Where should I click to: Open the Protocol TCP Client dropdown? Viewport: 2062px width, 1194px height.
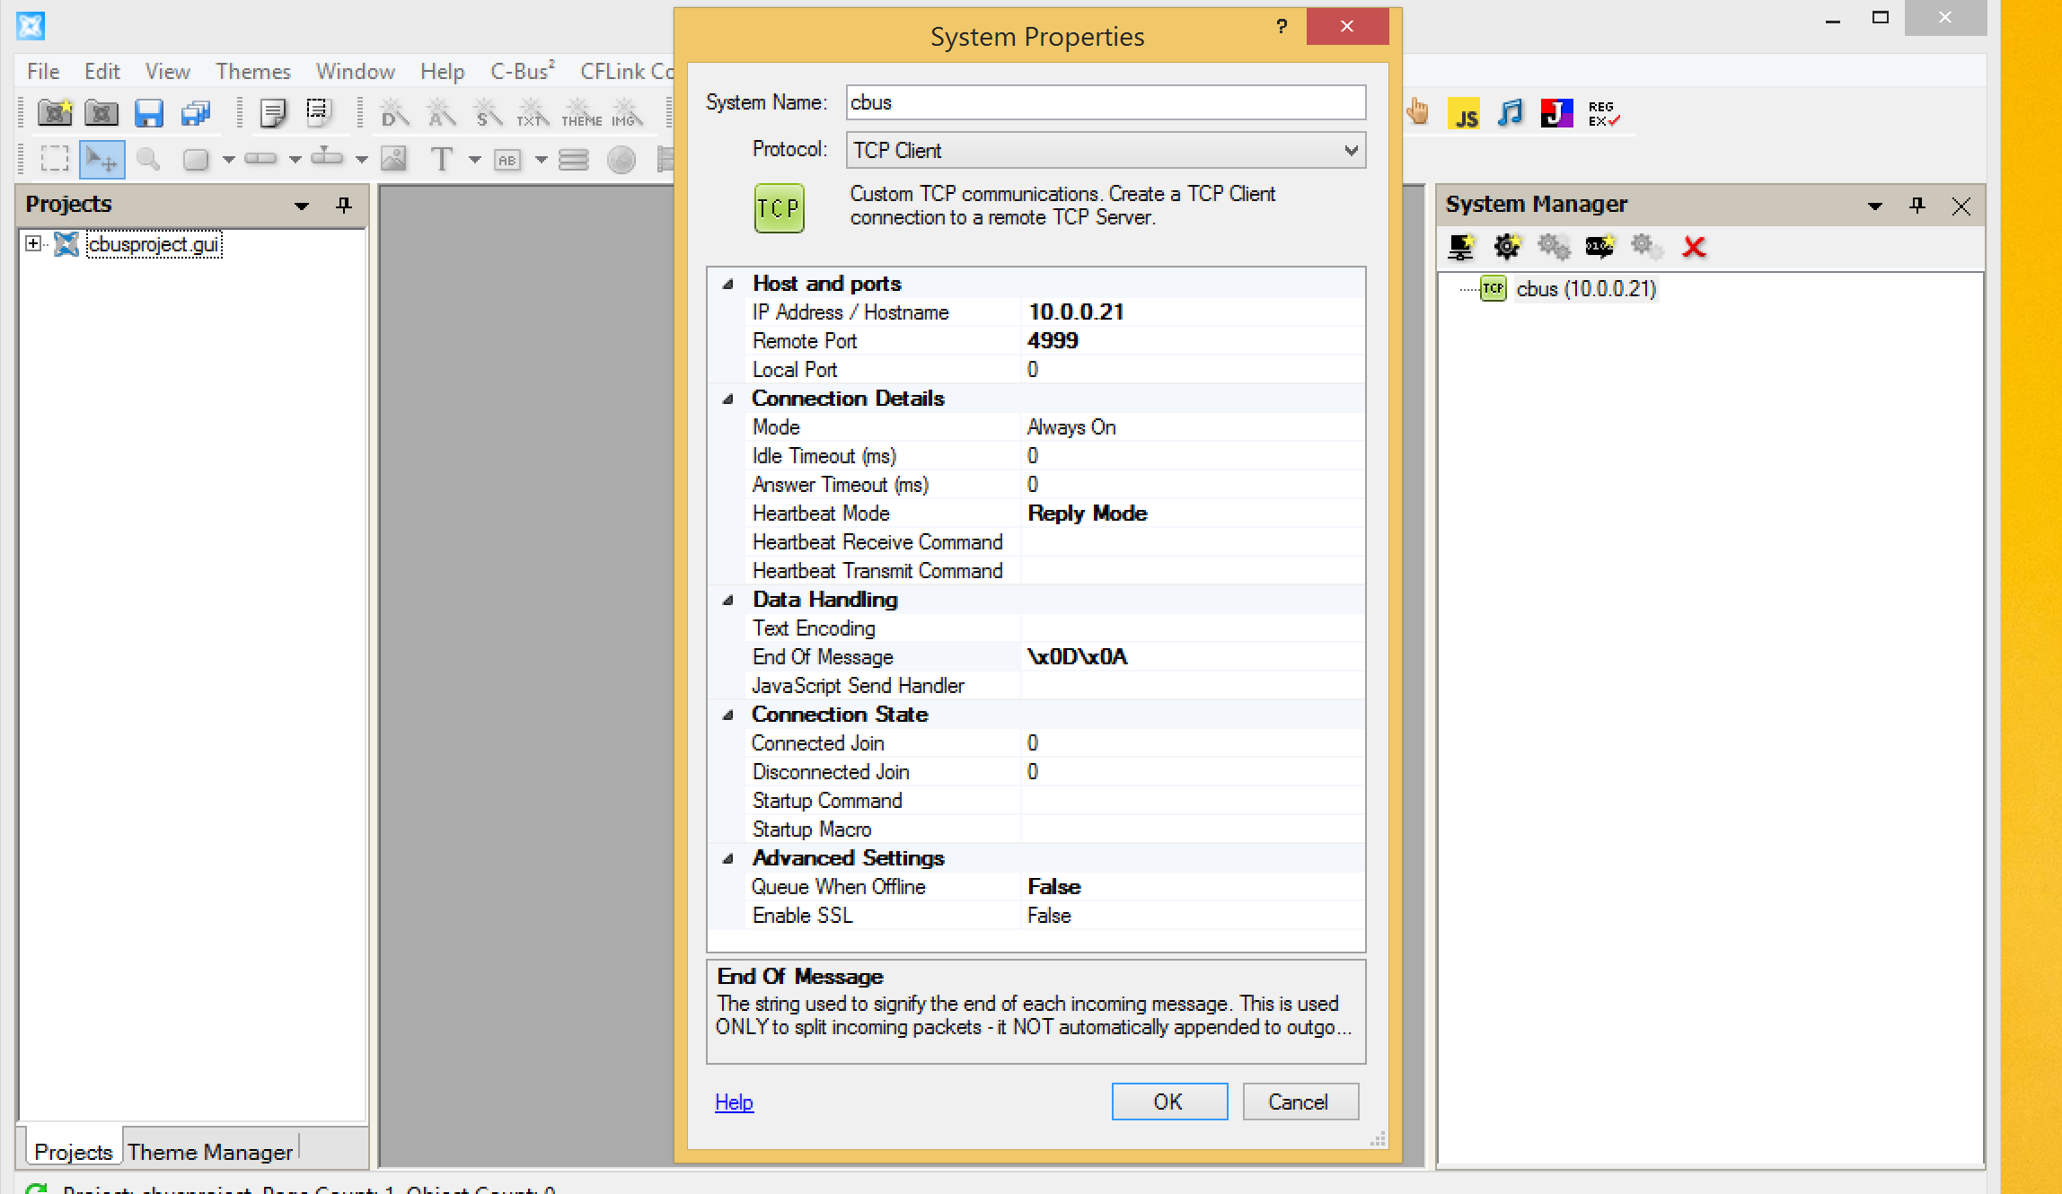point(1105,151)
